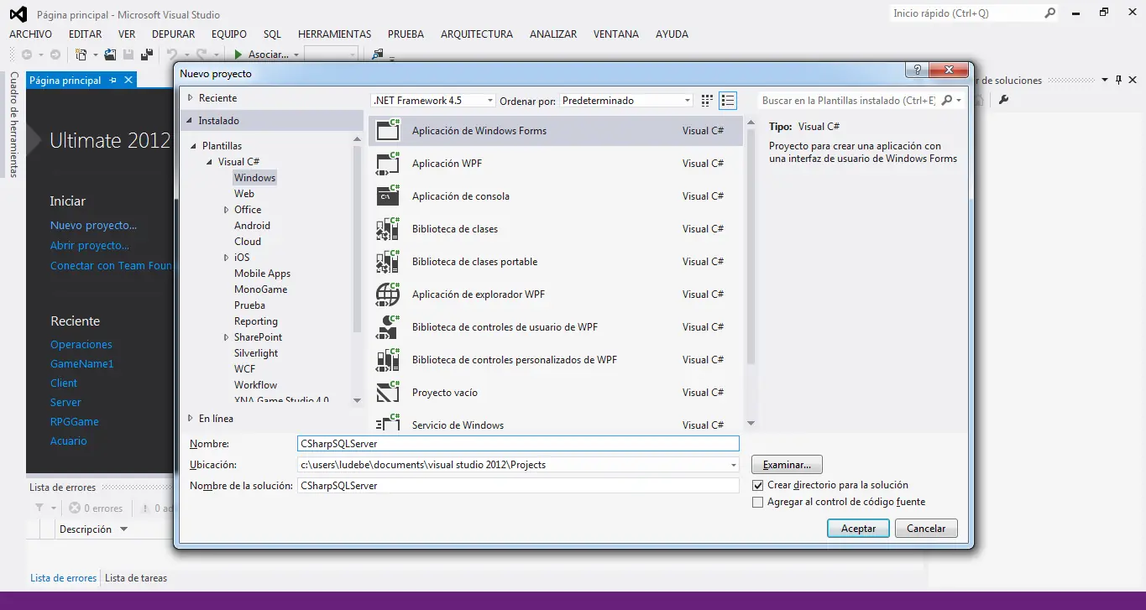
Task: Click the undo toolbar icon
Action: pyautogui.click(x=171, y=55)
